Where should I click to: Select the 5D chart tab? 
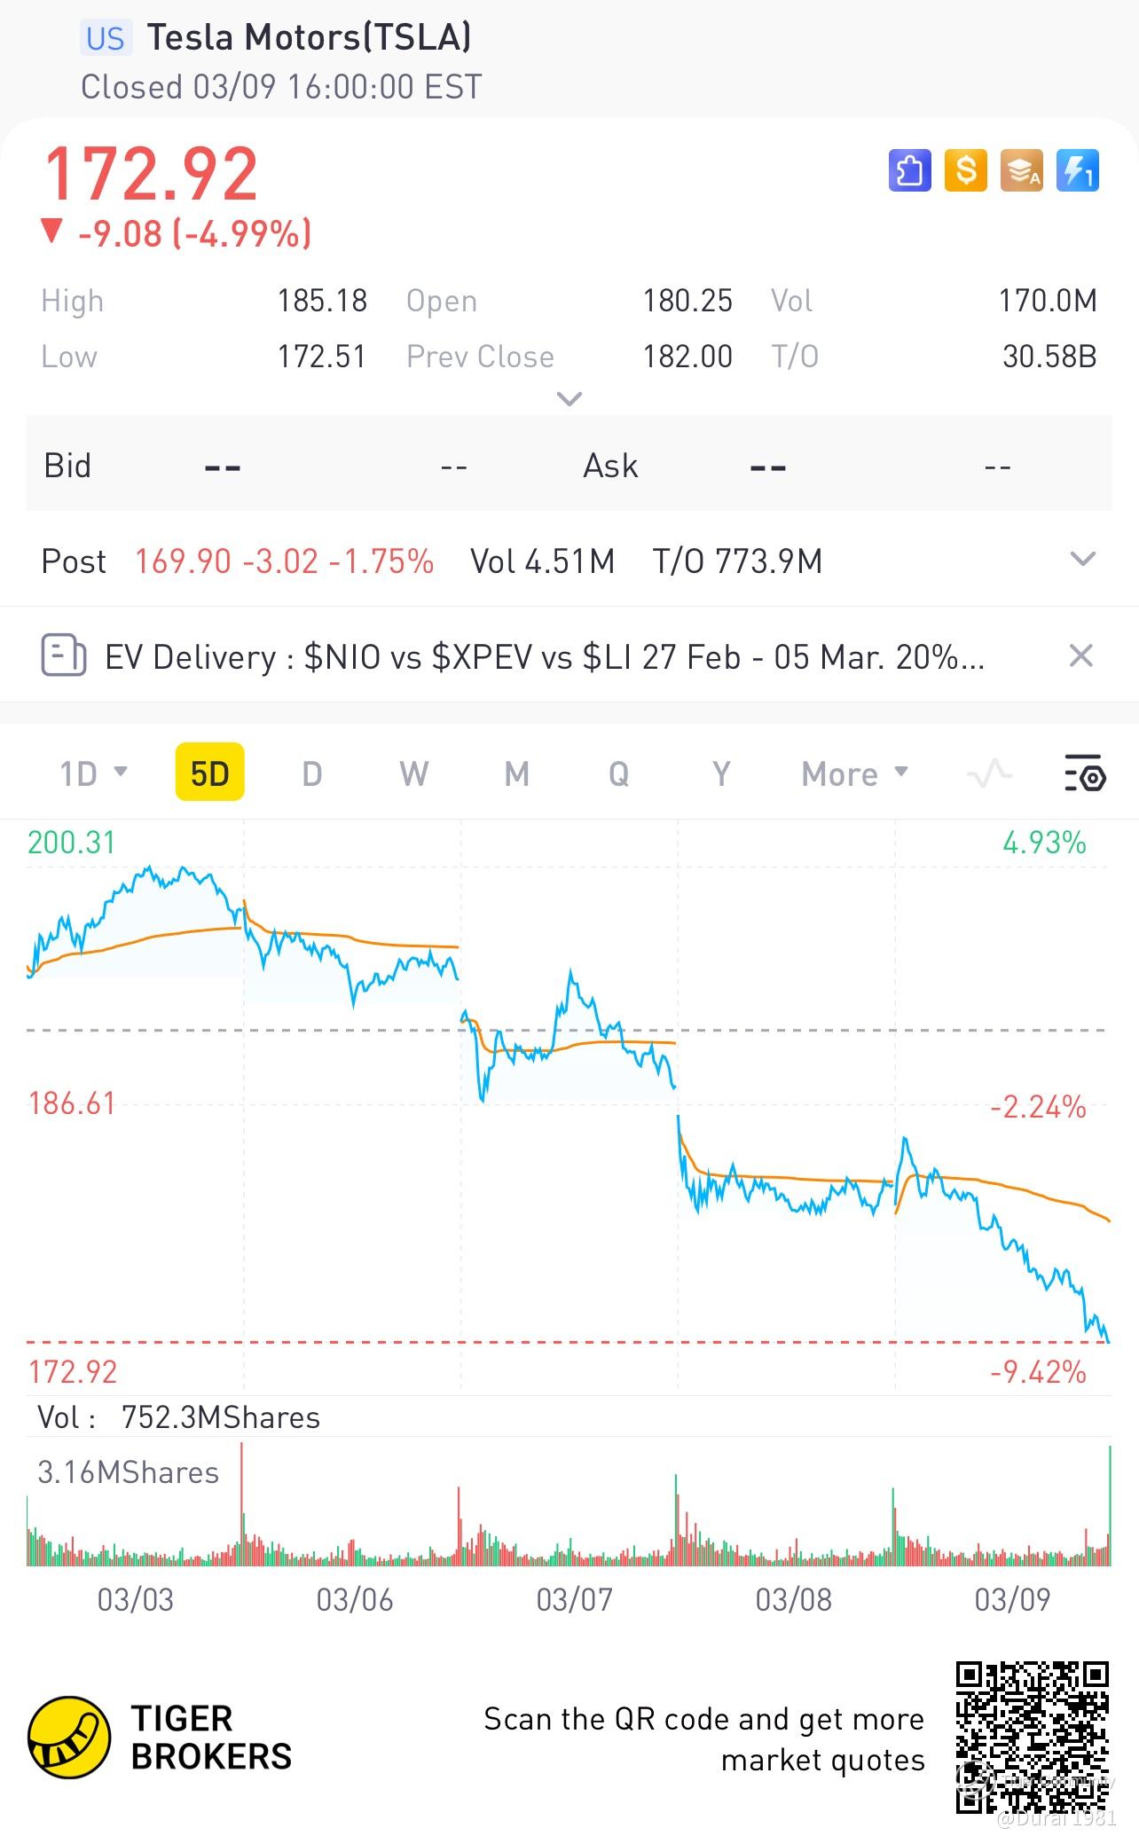click(210, 774)
